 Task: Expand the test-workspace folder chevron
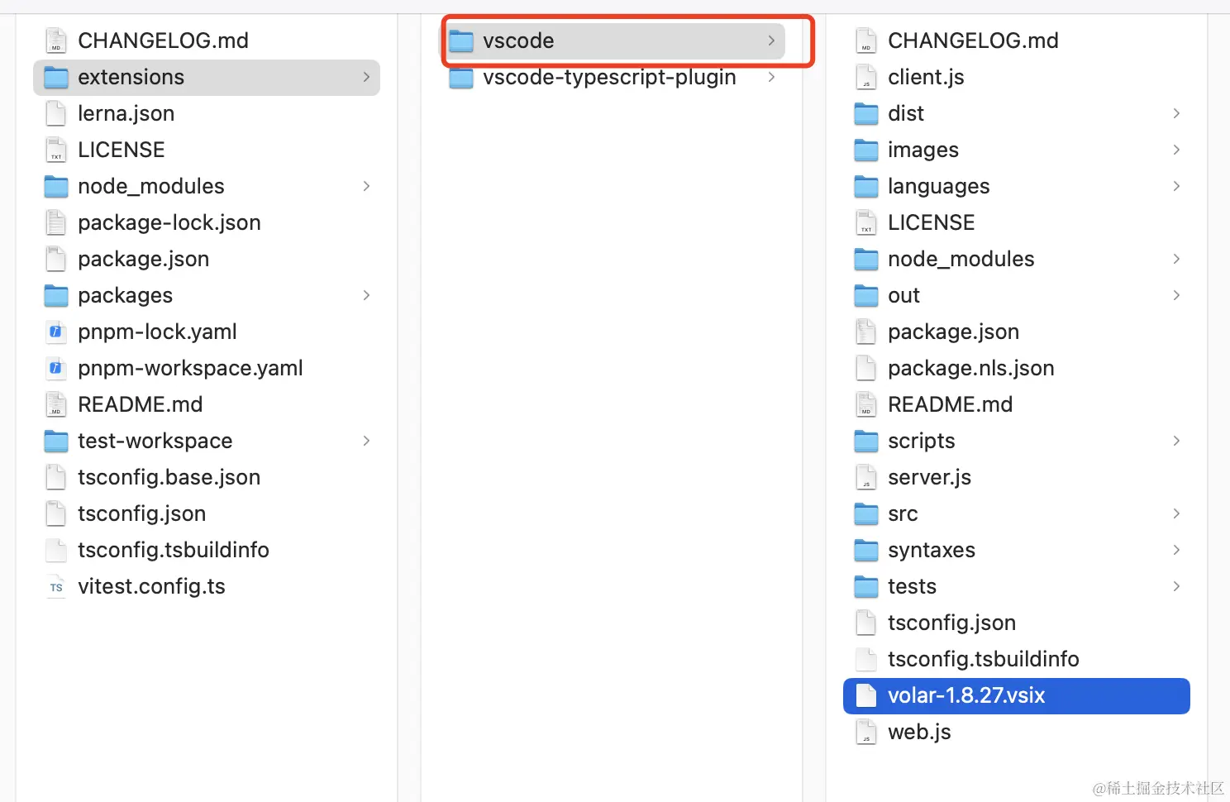(x=366, y=441)
